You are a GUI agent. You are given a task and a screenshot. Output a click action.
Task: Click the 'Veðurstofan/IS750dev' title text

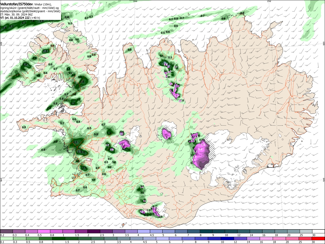17,4
